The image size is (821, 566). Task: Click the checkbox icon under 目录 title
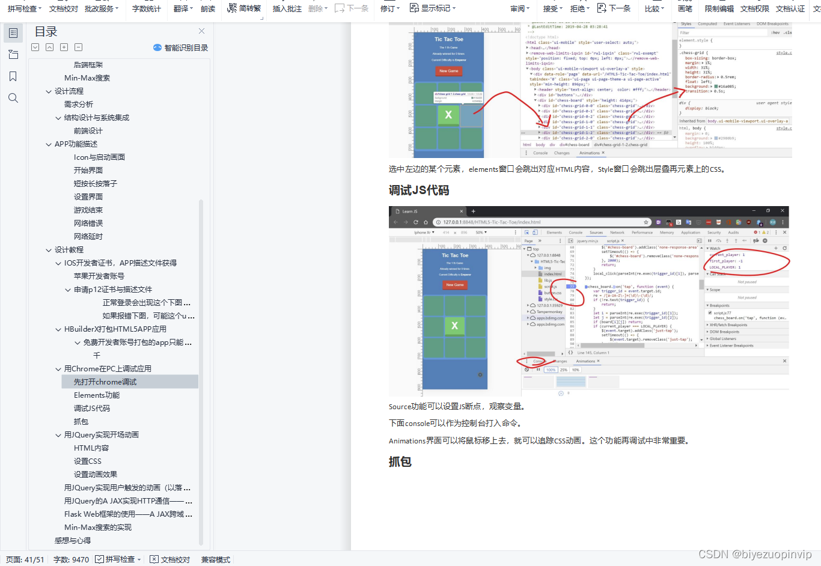coord(35,47)
